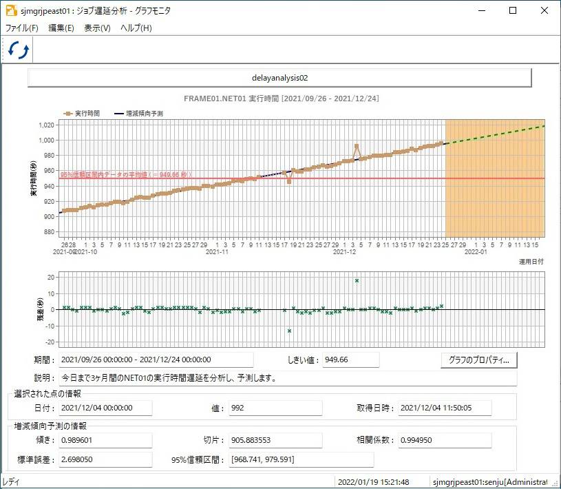561x489 pixels.
Task: Maximize the graph monitor window
Action: [x=513, y=10]
